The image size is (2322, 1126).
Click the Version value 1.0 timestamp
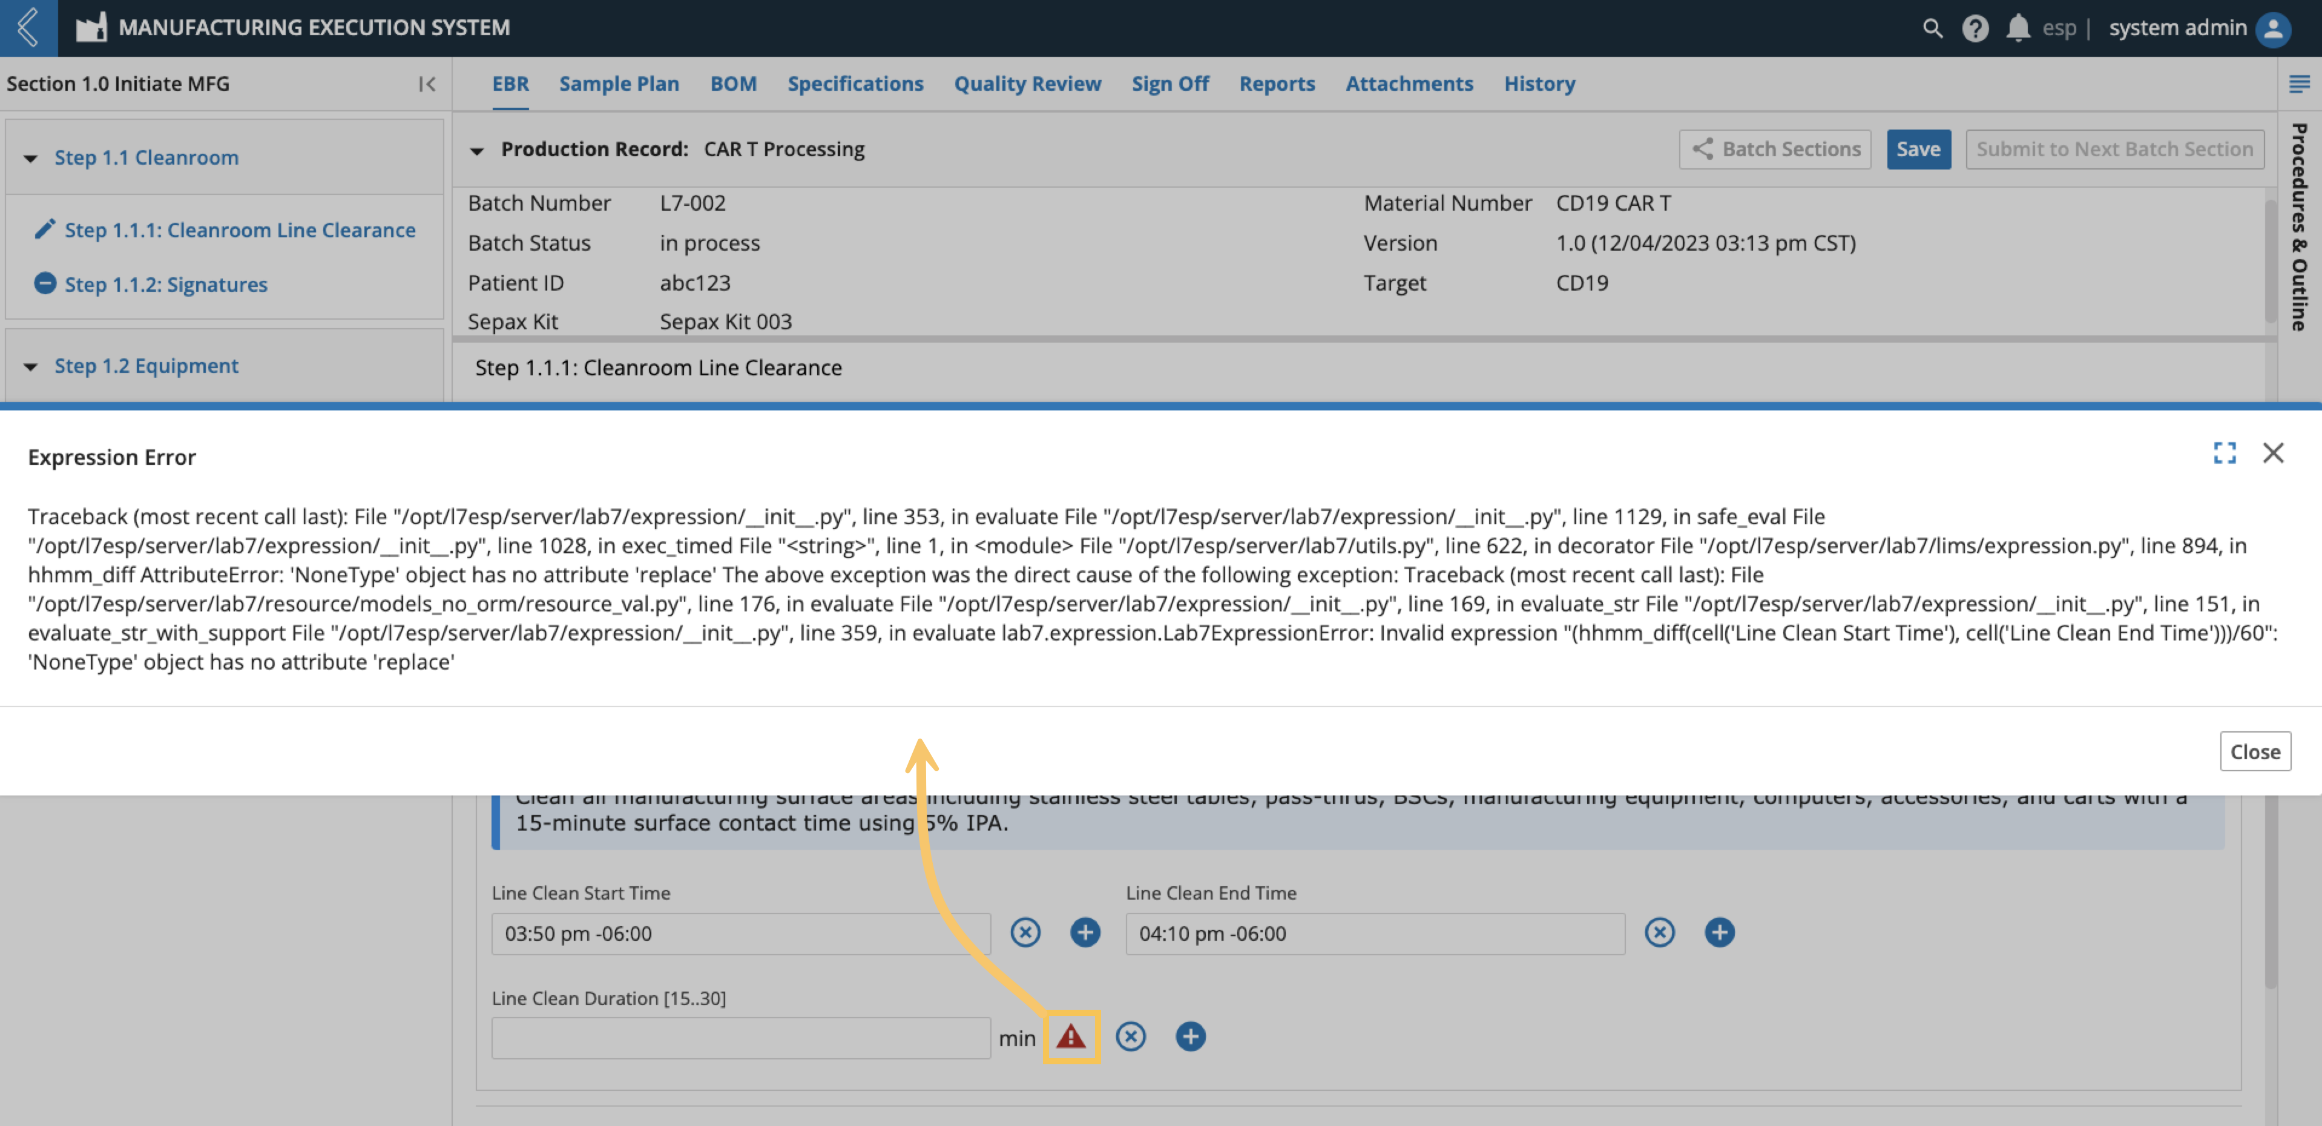click(1705, 243)
